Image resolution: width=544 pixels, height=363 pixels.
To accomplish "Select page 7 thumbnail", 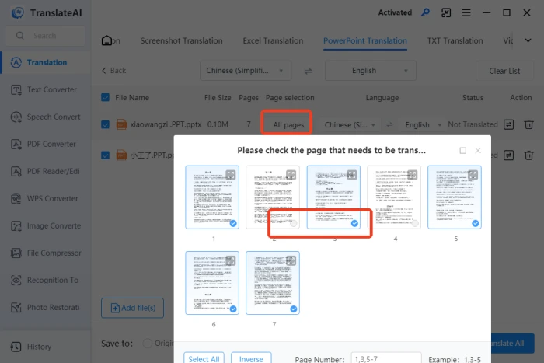I will [x=273, y=283].
